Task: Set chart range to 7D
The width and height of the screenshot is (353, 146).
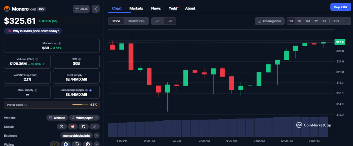Action: [x=299, y=21]
